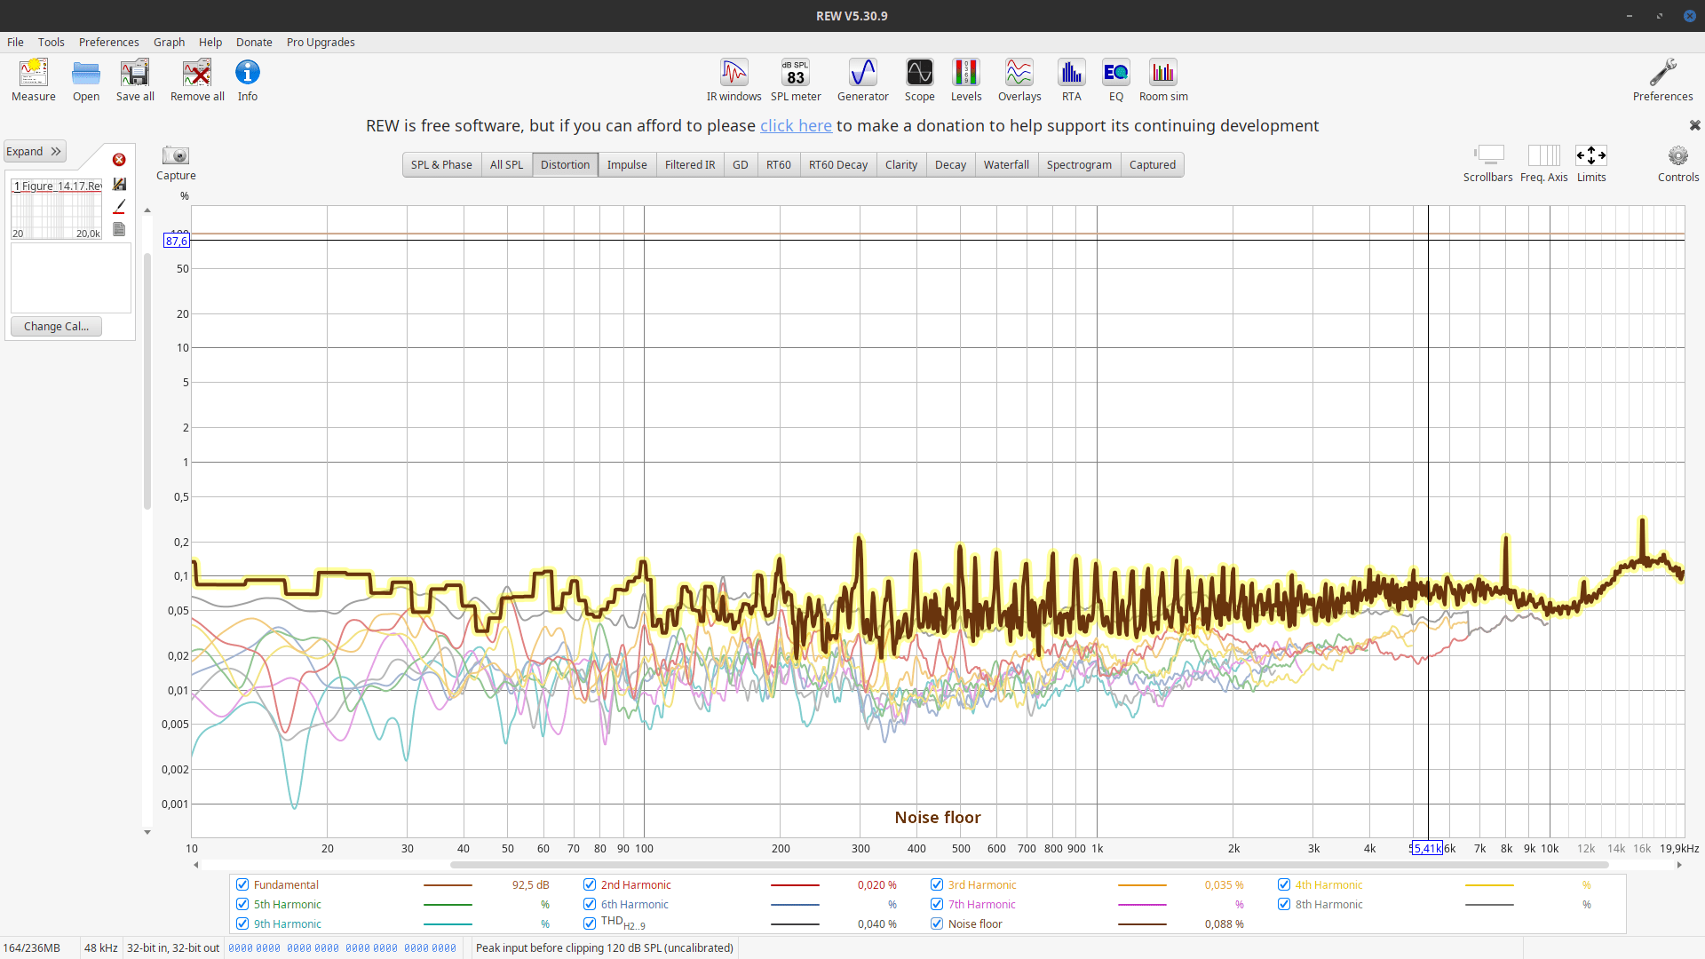Remove measurement with red X icon
The height and width of the screenshot is (959, 1705).
119,160
